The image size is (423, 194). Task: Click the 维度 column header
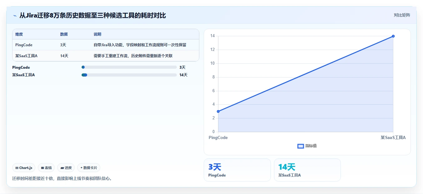19,34
